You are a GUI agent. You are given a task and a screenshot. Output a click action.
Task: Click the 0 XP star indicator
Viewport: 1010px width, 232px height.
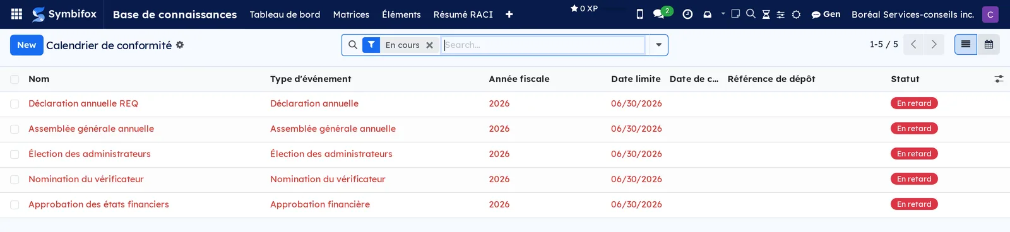(x=584, y=9)
